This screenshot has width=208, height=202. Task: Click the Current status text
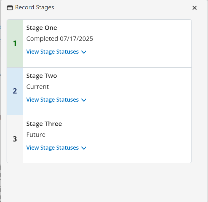coord(38,87)
